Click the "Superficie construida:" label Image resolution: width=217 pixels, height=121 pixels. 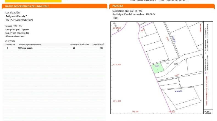point(17,33)
